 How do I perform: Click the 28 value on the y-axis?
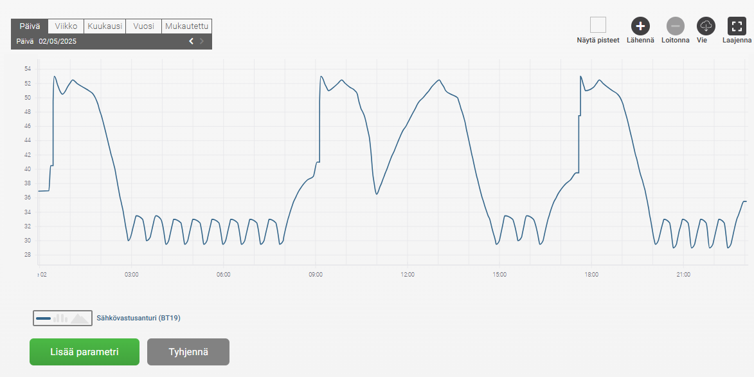click(x=28, y=255)
